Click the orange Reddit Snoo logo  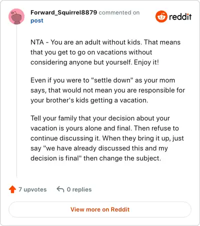tap(161, 16)
